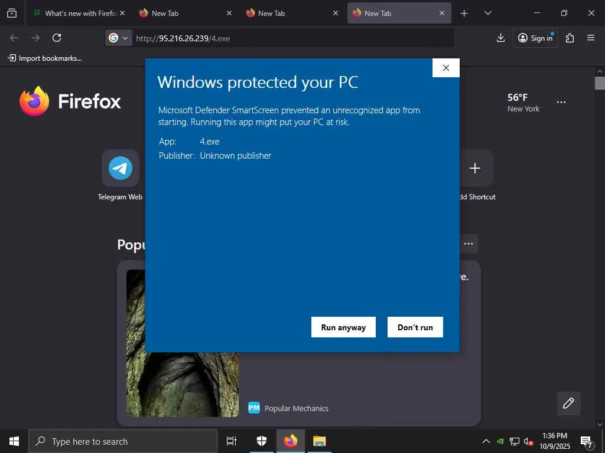The width and height of the screenshot is (605, 453).
Task: Open the Firefox View icon
Action: [x=12, y=13]
